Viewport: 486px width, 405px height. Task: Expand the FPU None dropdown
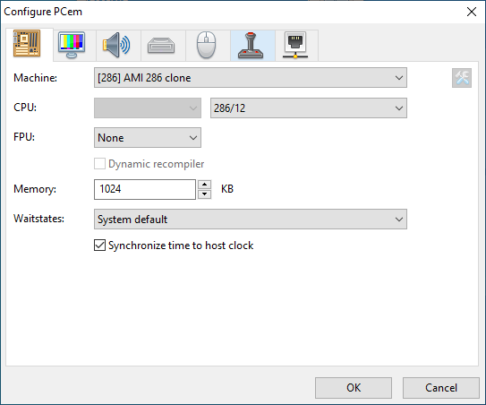pyautogui.click(x=148, y=137)
